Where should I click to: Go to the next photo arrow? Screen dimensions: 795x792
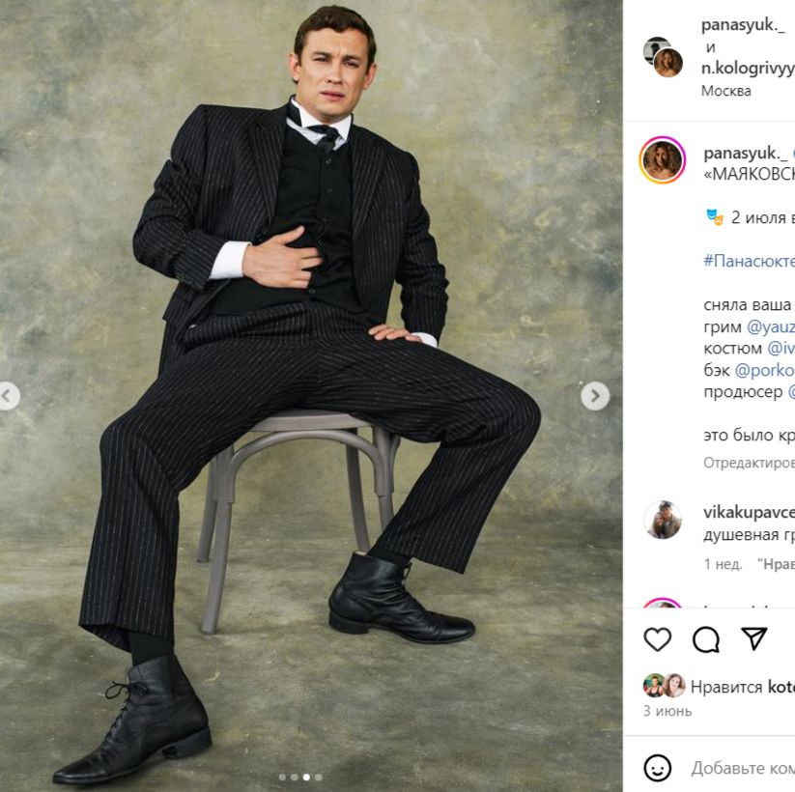(595, 396)
